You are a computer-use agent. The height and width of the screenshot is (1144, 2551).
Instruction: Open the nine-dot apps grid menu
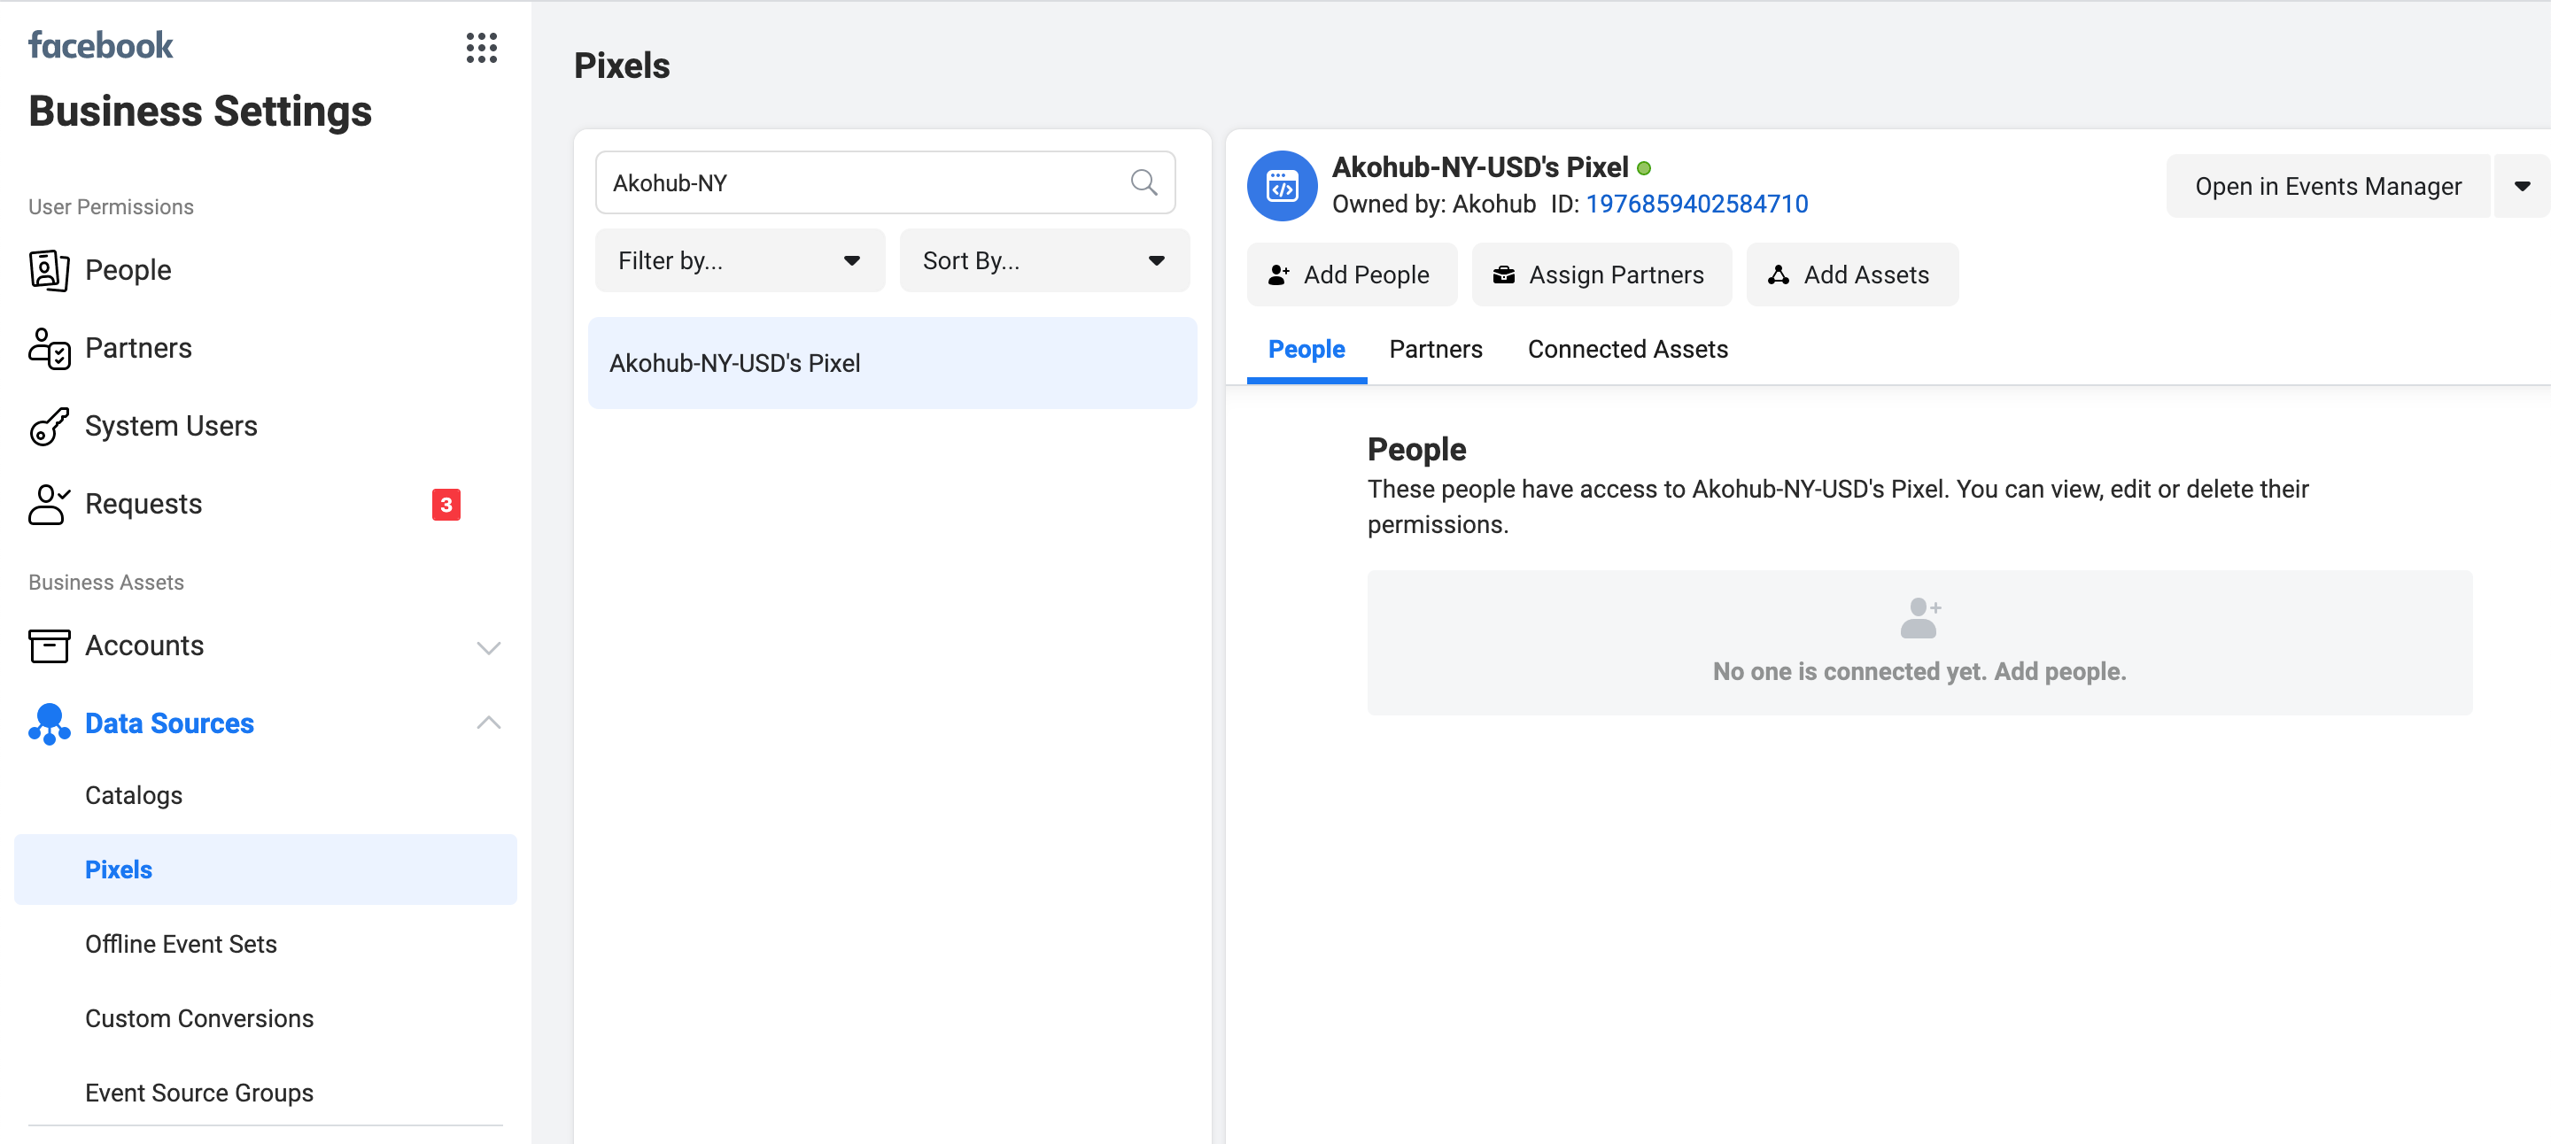(481, 47)
